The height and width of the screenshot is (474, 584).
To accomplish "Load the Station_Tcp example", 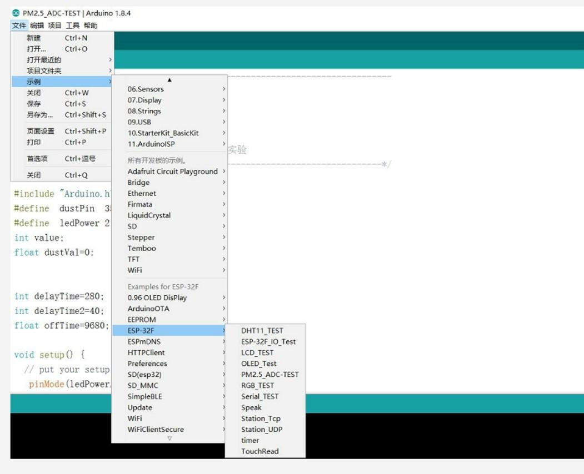I will [x=265, y=418].
